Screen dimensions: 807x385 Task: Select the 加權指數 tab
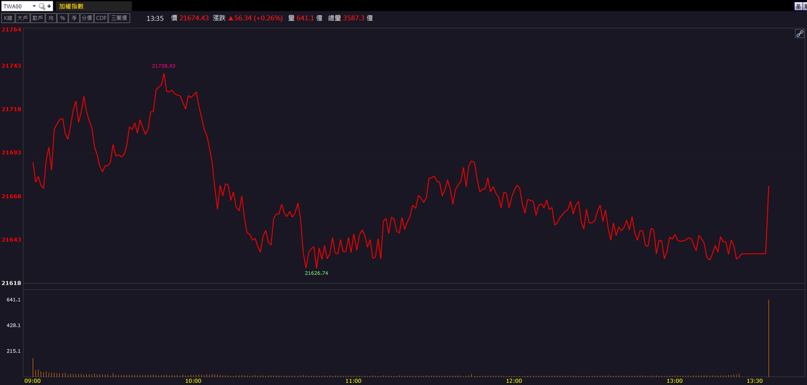93,6
